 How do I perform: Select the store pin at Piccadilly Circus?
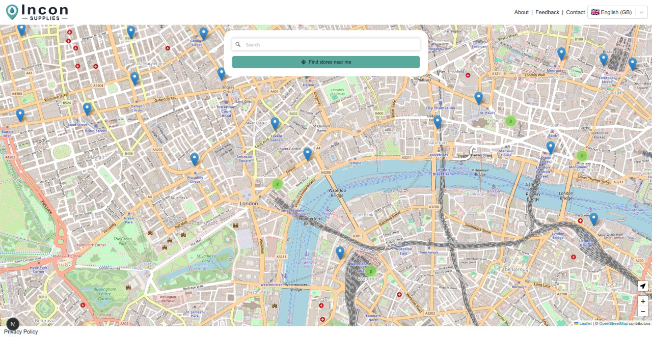click(x=194, y=159)
